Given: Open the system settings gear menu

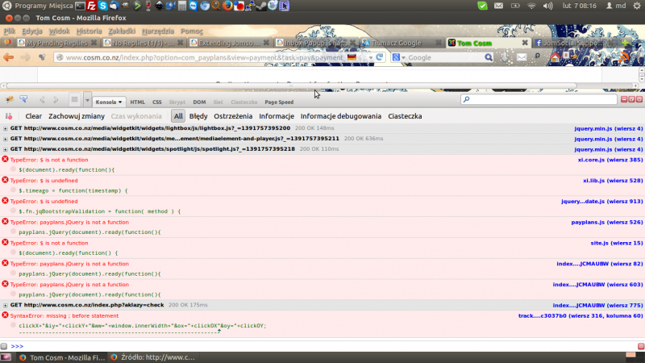Looking at the screenshot, I should click(x=636, y=6).
